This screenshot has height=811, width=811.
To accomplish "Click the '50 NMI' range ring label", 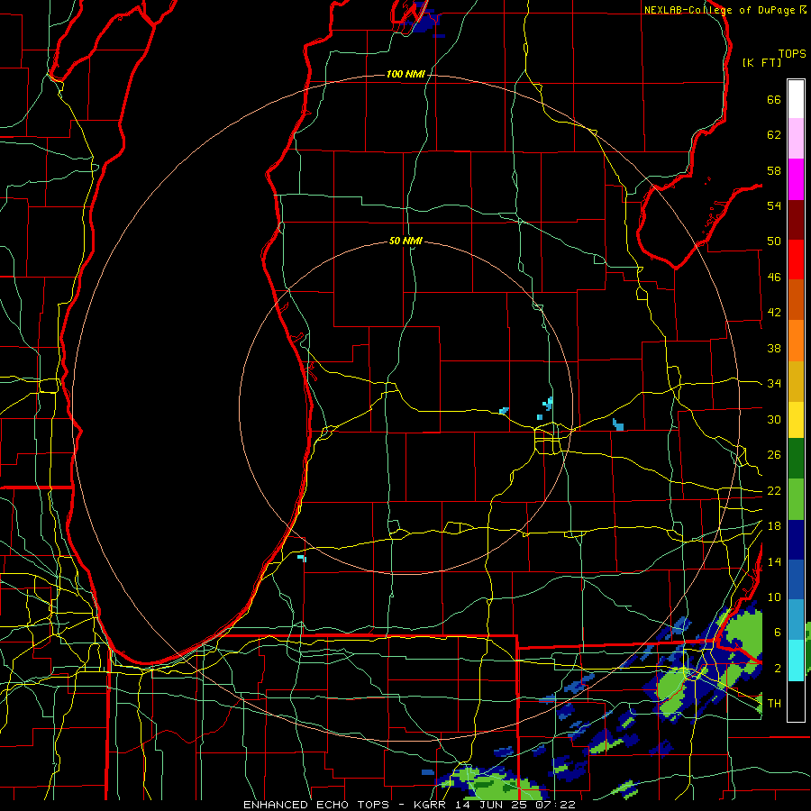I will tap(405, 241).
